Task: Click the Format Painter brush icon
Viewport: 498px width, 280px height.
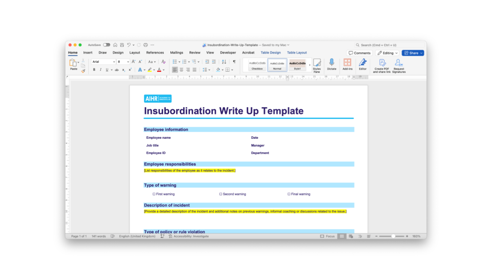Action: [x=83, y=71]
